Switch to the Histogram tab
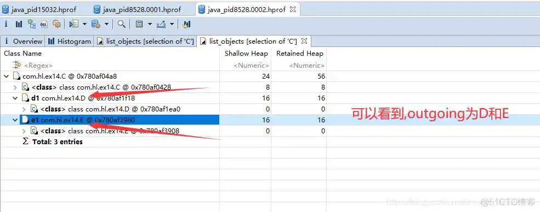This screenshot has width=540, height=212. point(70,42)
